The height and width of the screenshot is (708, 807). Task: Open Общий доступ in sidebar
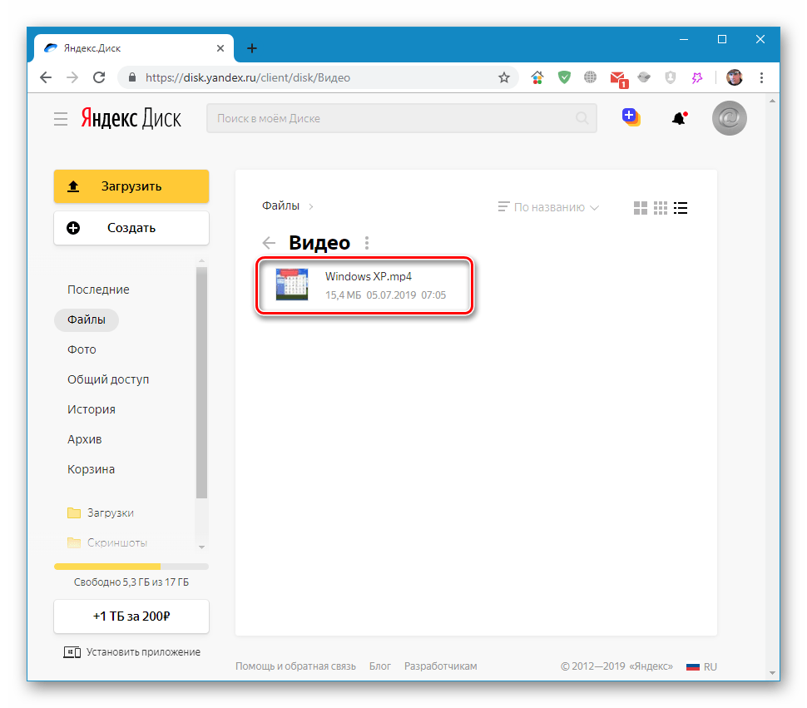pyautogui.click(x=108, y=379)
